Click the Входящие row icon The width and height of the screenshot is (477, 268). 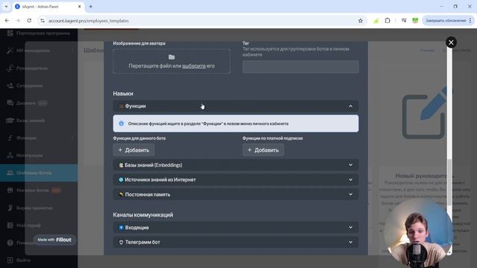[x=121, y=227]
